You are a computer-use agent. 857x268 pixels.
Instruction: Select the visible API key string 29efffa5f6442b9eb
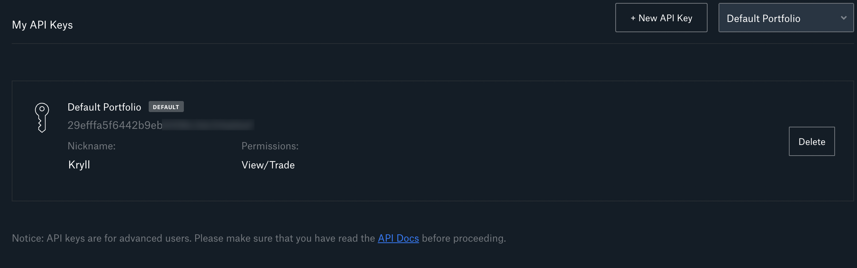115,125
